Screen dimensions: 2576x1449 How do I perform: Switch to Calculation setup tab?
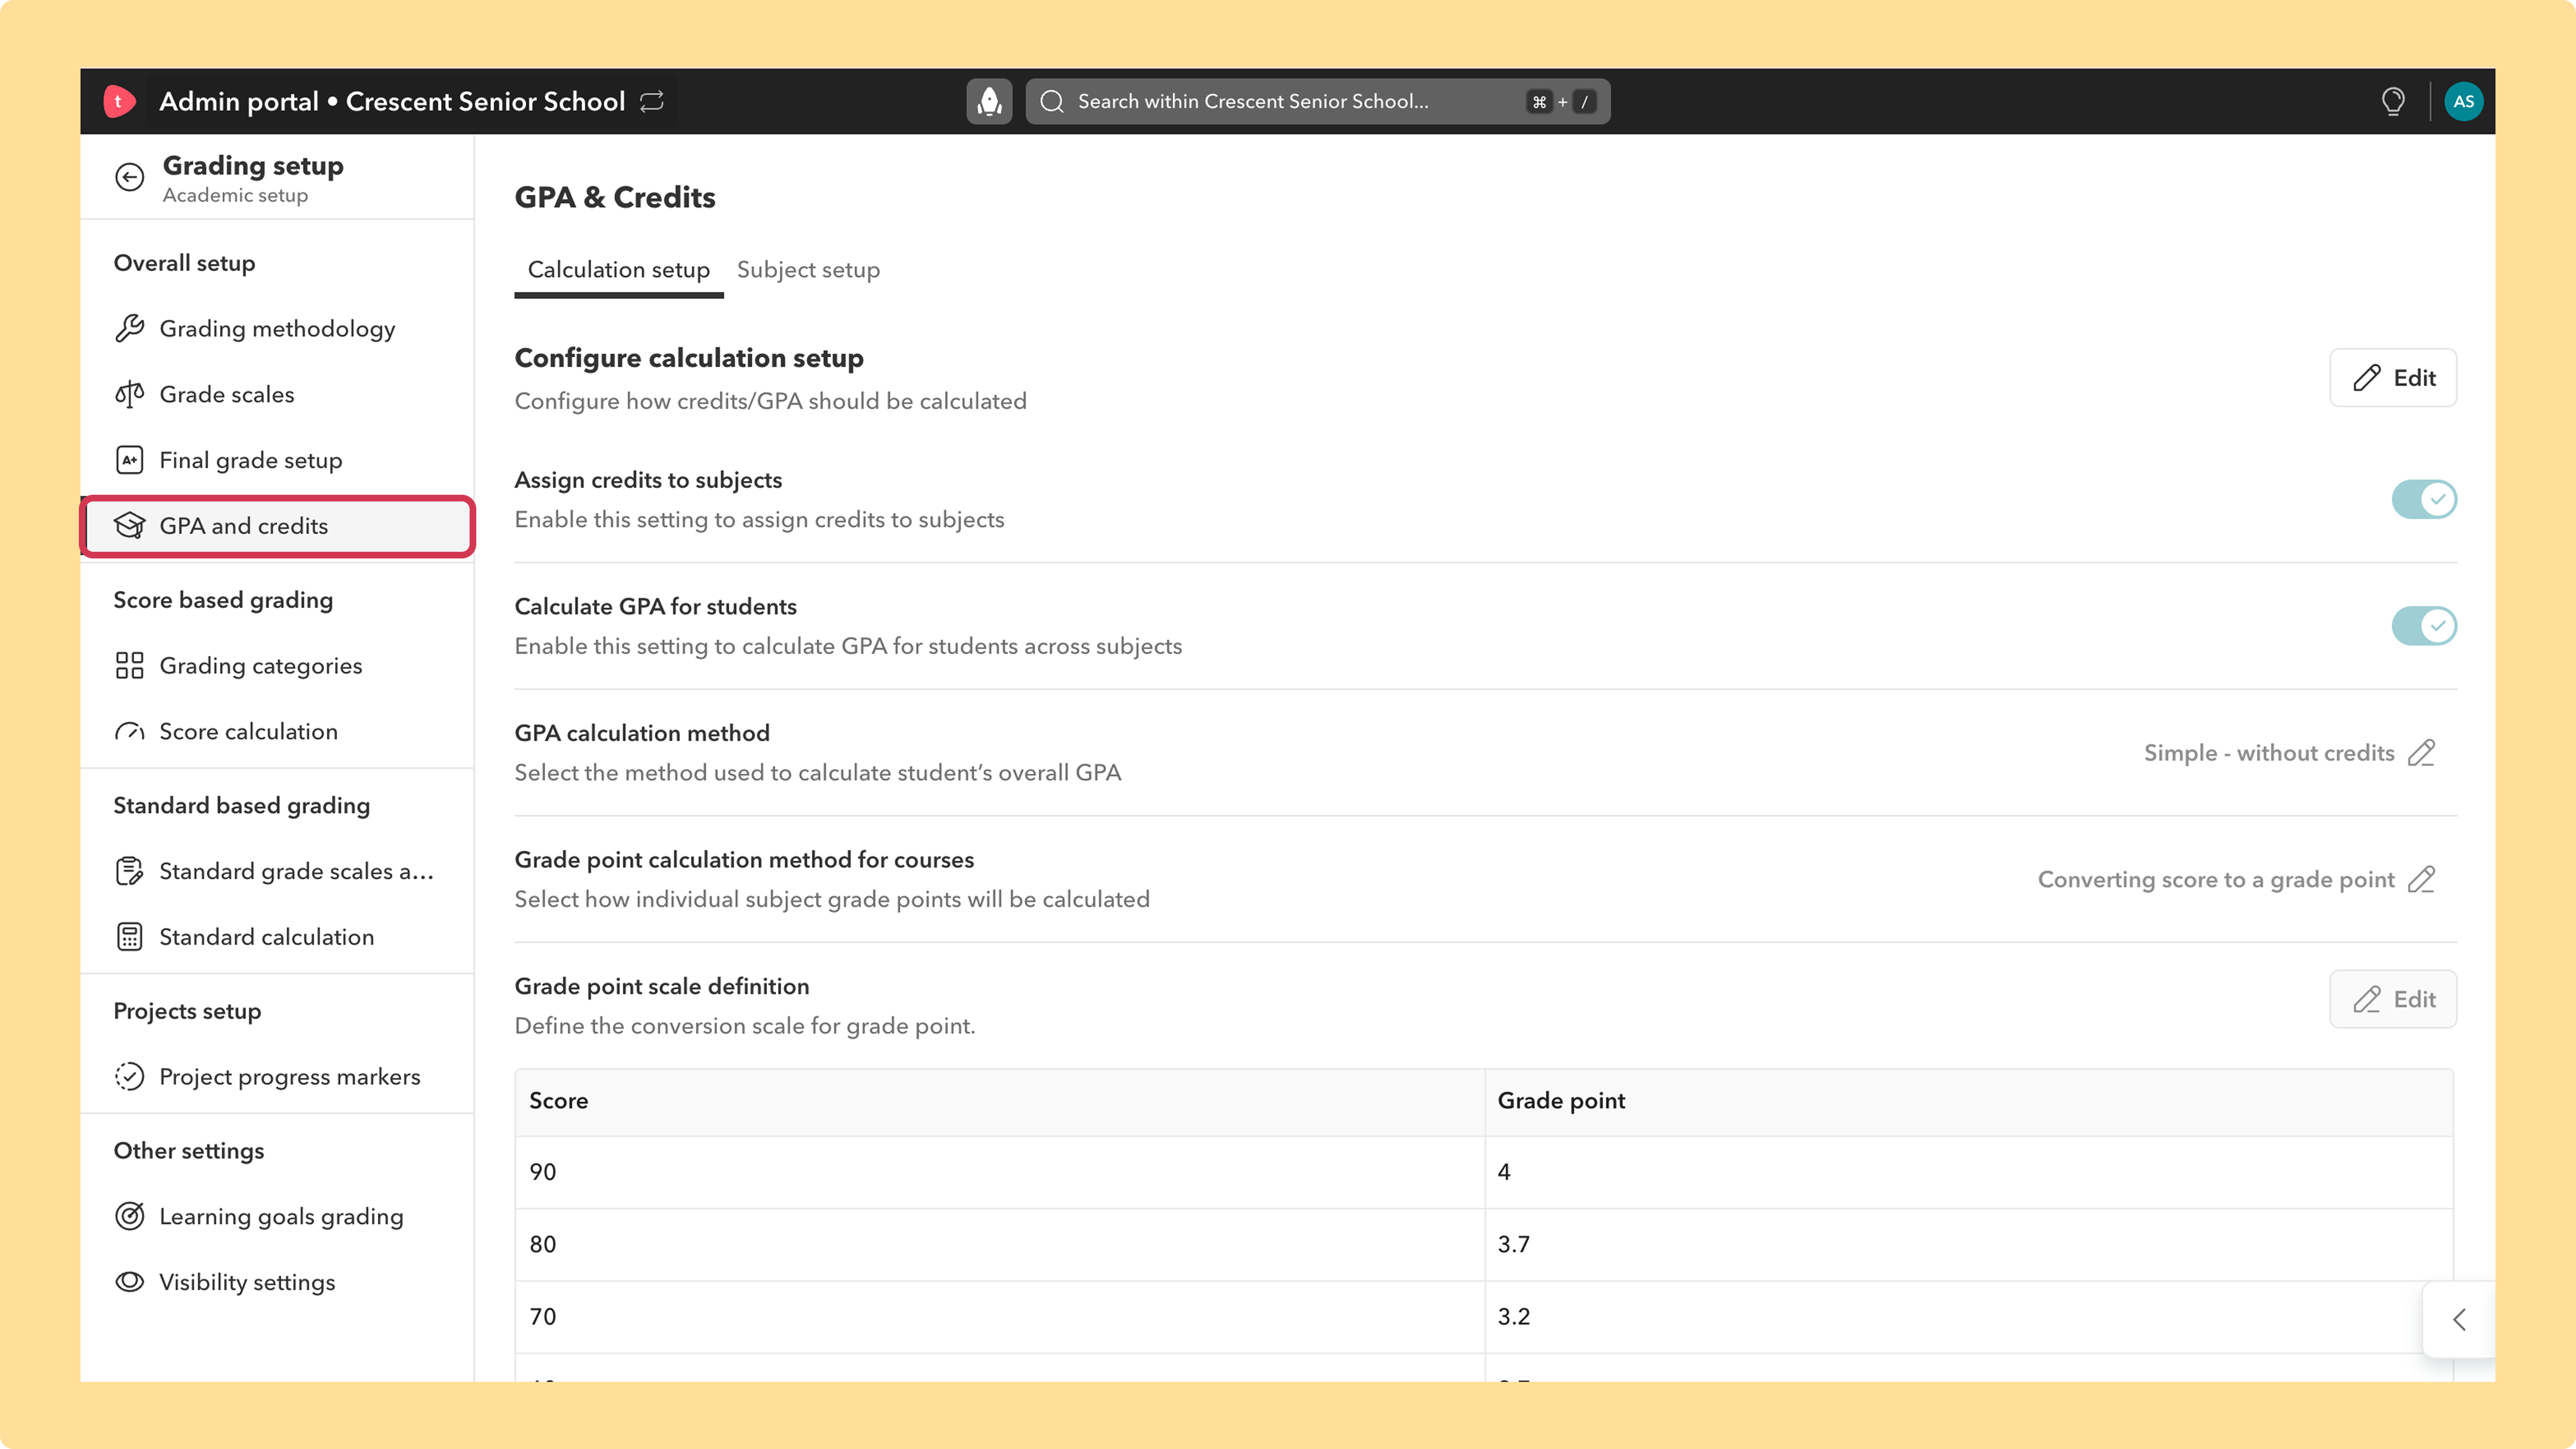pos(619,270)
